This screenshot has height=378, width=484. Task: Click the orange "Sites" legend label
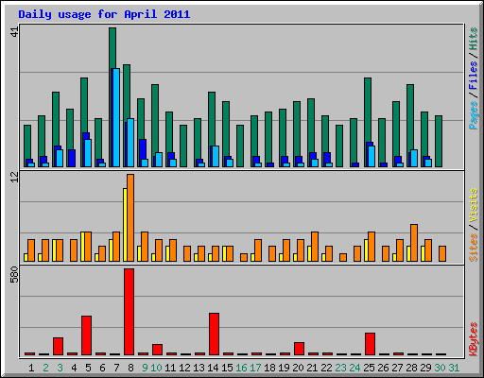[473, 248]
